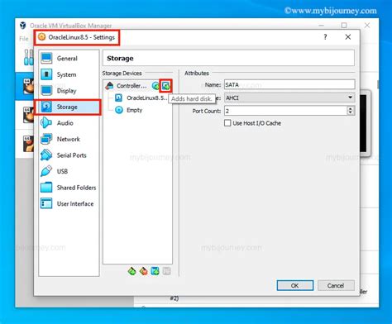Click the Adds hard disk icon
The image size is (392, 324).
(166, 86)
